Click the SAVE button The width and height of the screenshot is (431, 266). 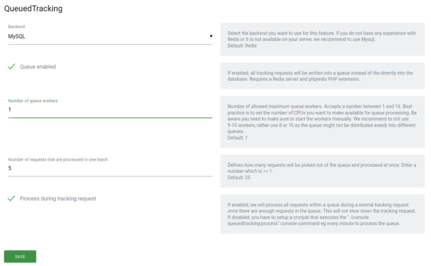pos(20,256)
